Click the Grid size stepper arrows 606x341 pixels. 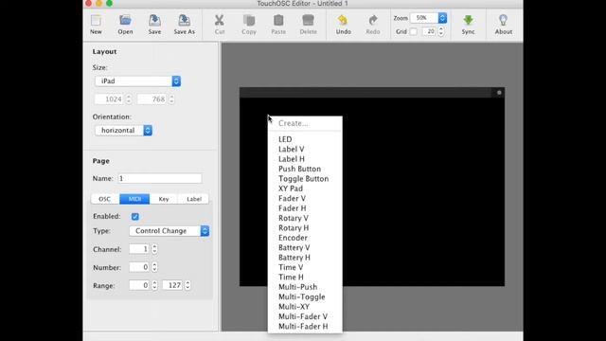click(441, 31)
